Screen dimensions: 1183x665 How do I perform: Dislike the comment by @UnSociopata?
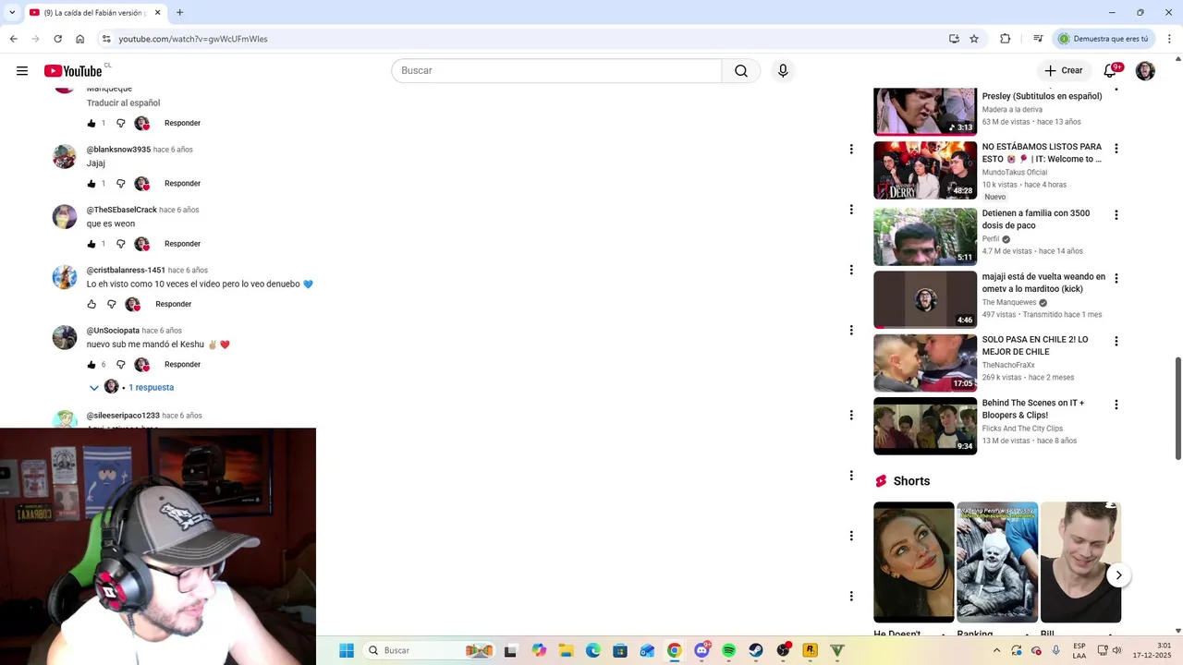tap(120, 365)
